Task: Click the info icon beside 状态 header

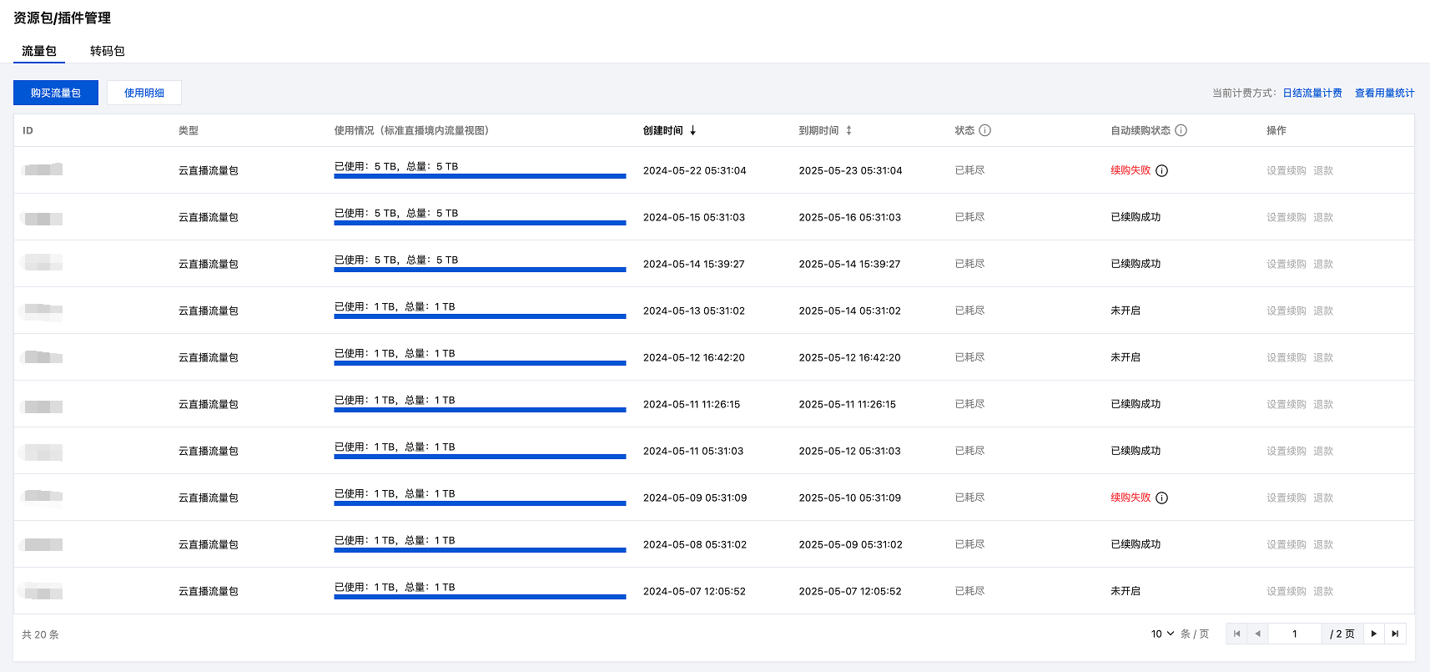Action: click(x=984, y=130)
